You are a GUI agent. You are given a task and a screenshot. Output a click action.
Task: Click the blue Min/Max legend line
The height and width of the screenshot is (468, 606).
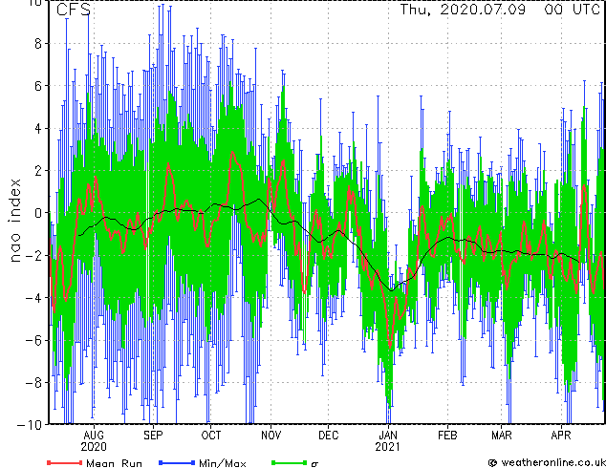click(177, 462)
